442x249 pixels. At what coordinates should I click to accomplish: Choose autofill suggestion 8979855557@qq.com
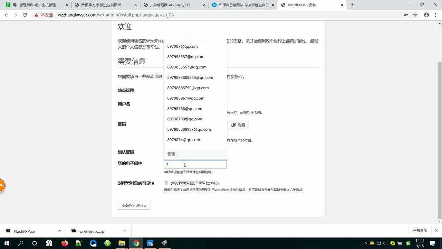pos(195,67)
